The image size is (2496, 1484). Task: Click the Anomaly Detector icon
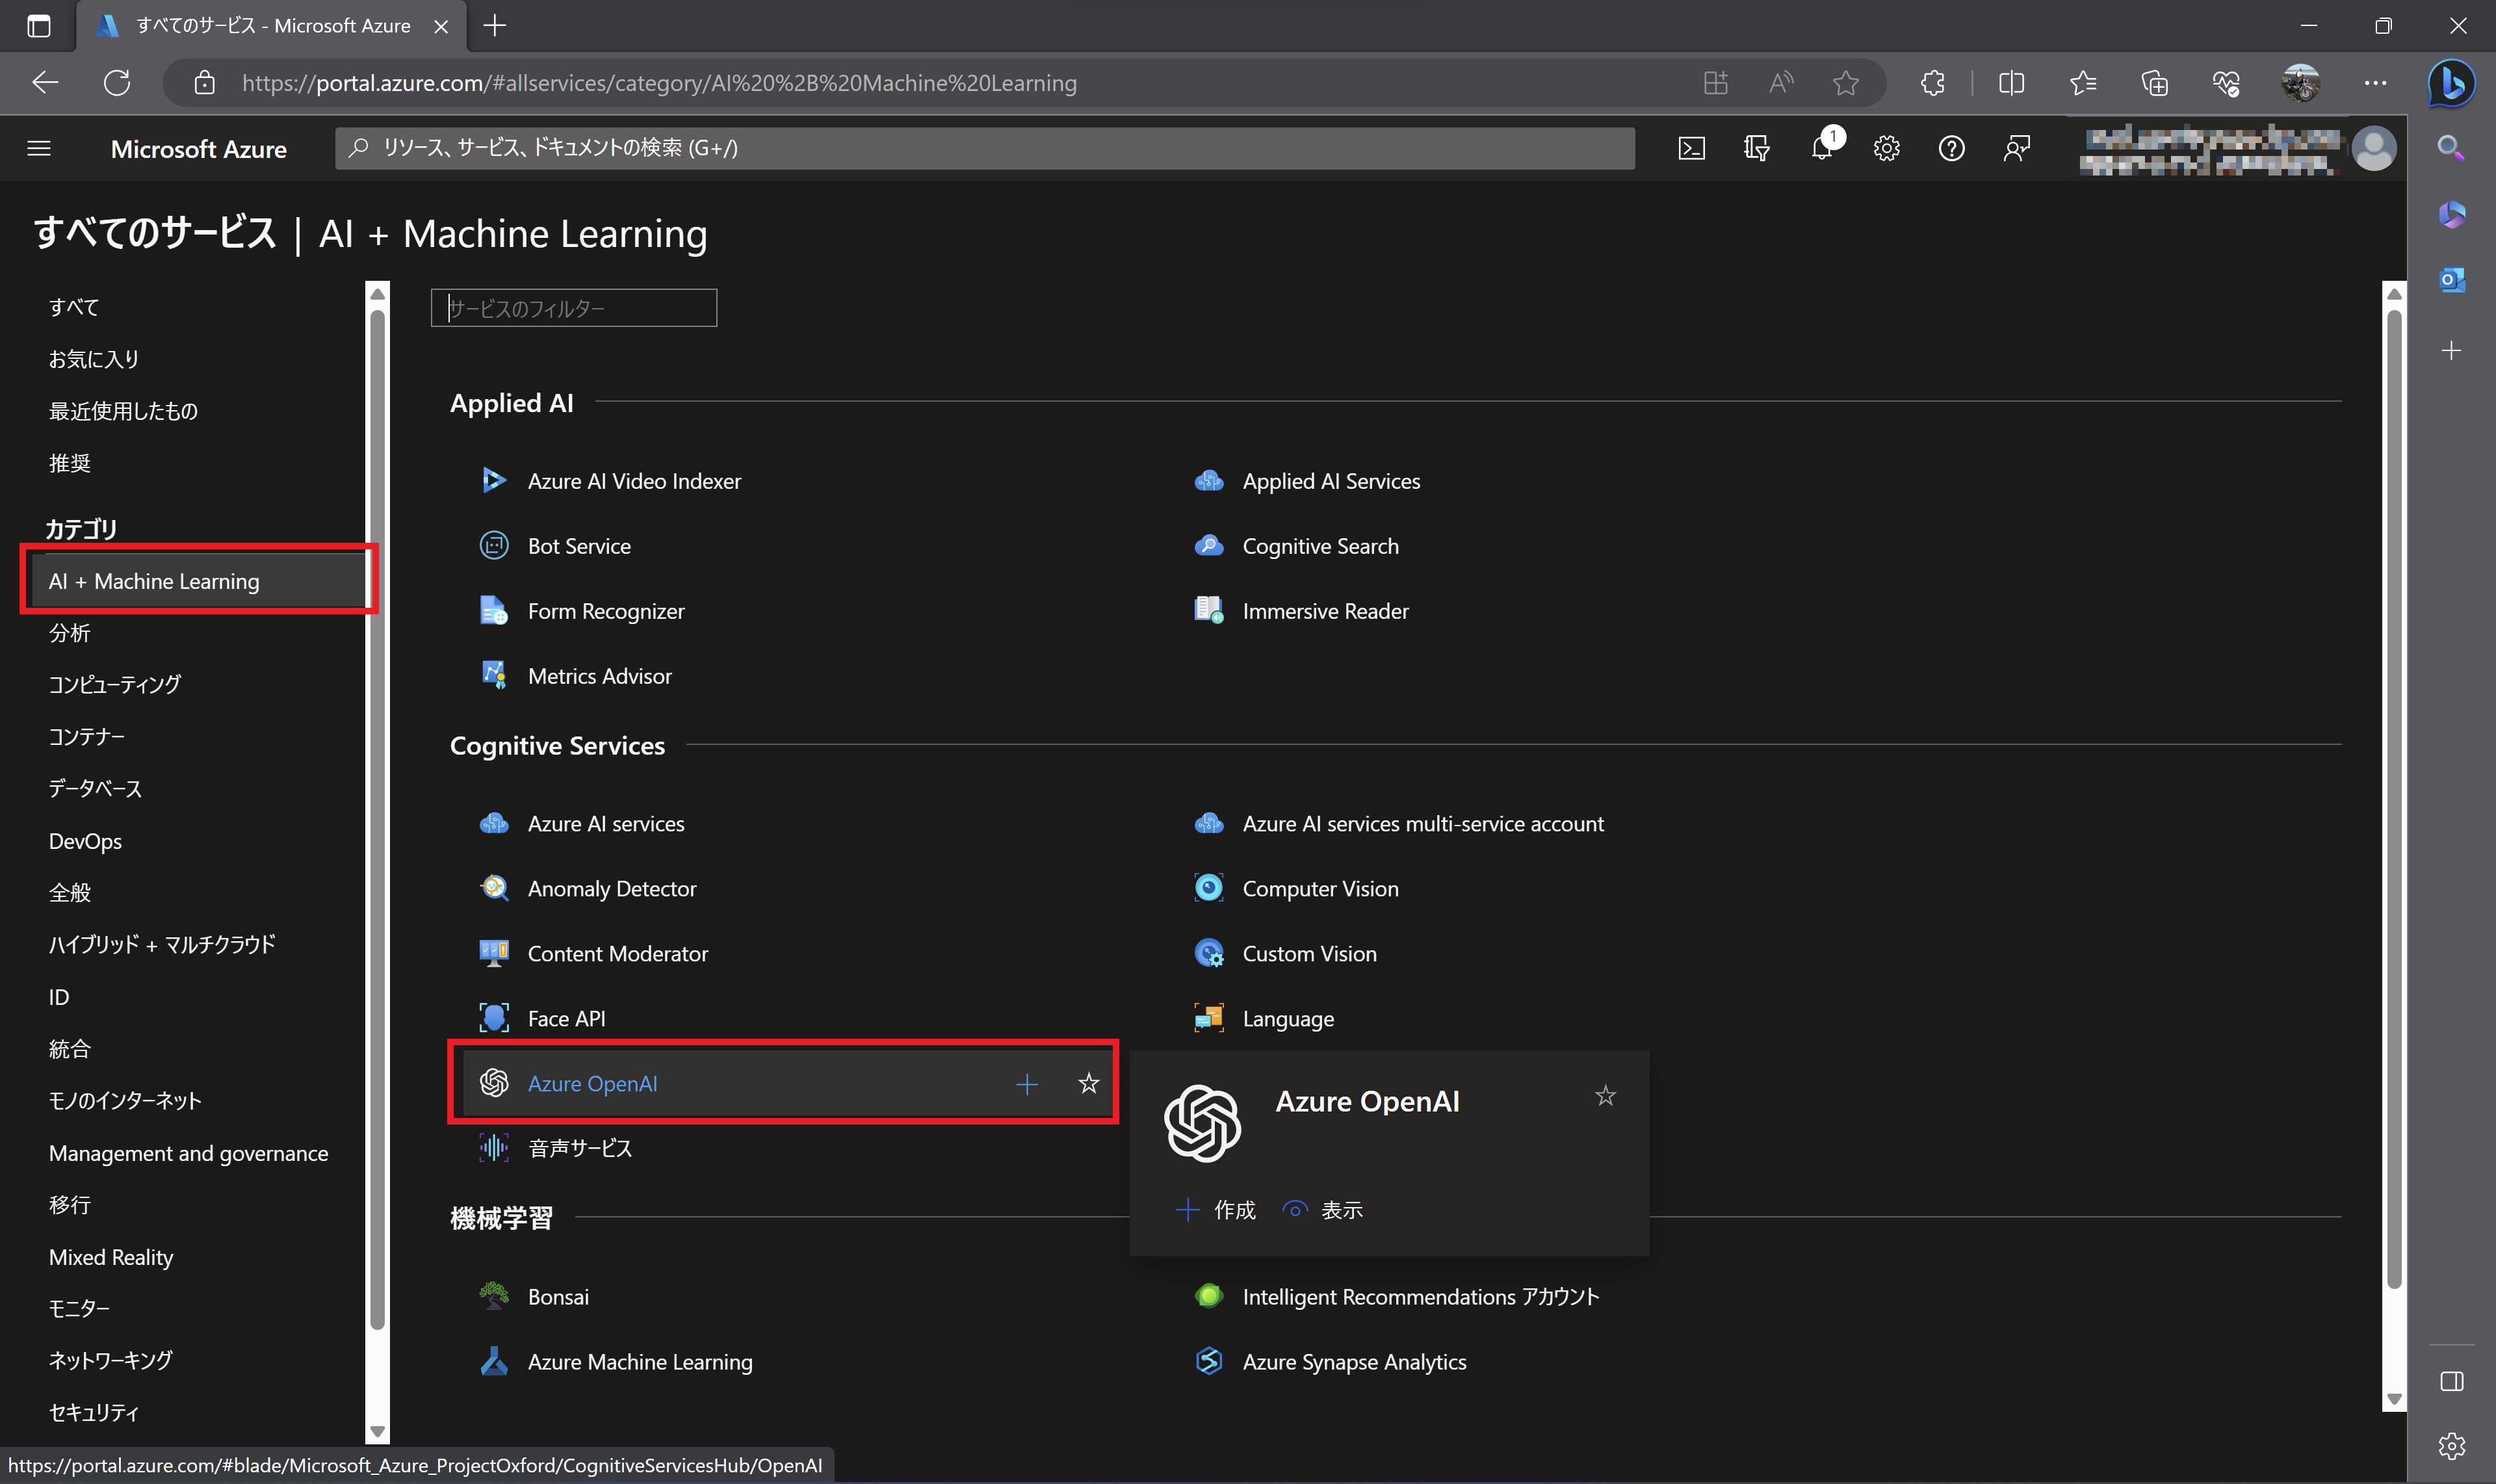494,888
